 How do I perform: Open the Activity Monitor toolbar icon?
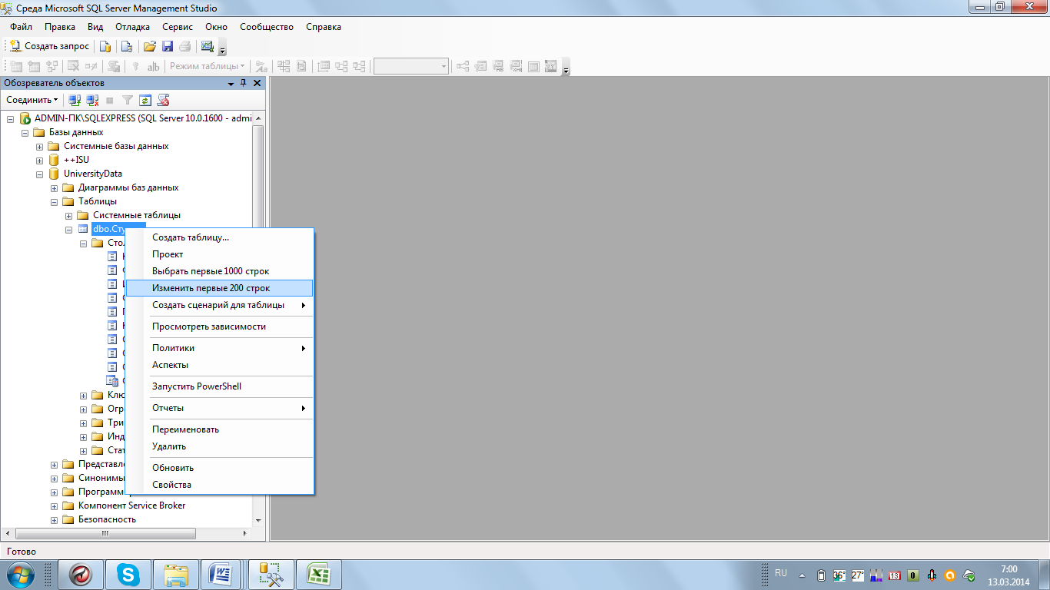tap(207, 46)
